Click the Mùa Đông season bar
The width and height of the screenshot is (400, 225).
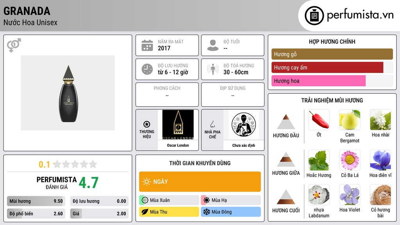tap(231, 212)
